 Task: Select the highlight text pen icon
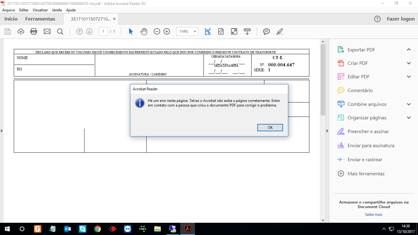click(280, 31)
